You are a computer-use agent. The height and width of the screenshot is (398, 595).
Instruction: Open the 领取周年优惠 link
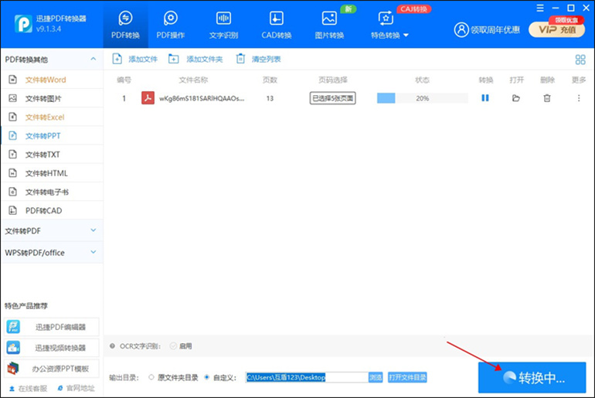coord(495,30)
